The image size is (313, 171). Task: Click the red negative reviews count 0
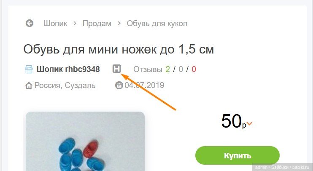(x=194, y=69)
